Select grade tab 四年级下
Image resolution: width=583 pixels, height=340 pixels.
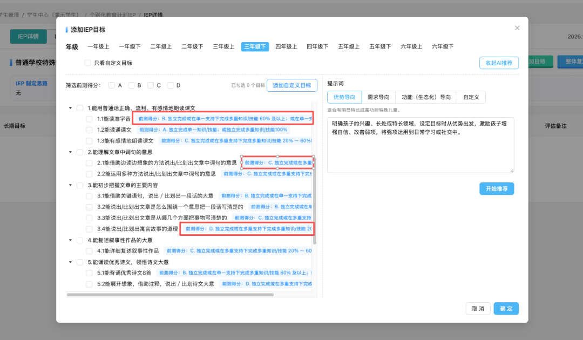pos(317,46)
